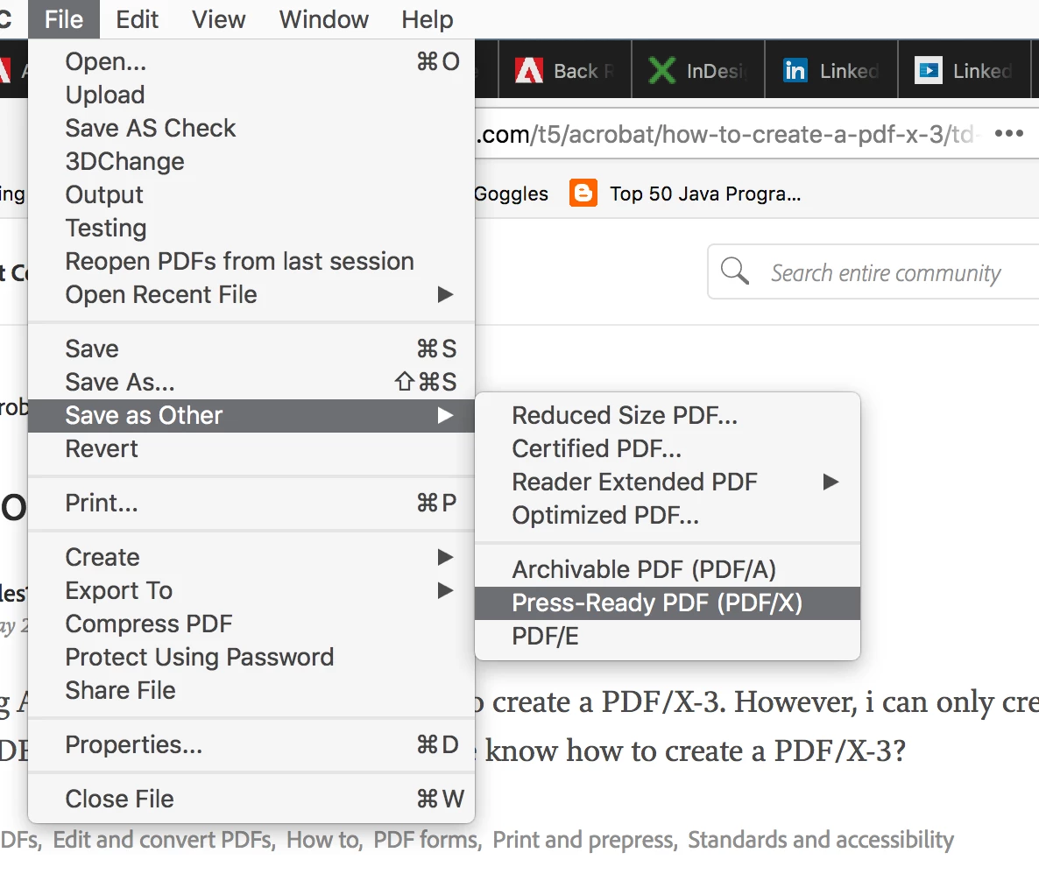Choose Print... from File menu
This screenshot has width=1039, height=895.
click(x=251, y=503)
